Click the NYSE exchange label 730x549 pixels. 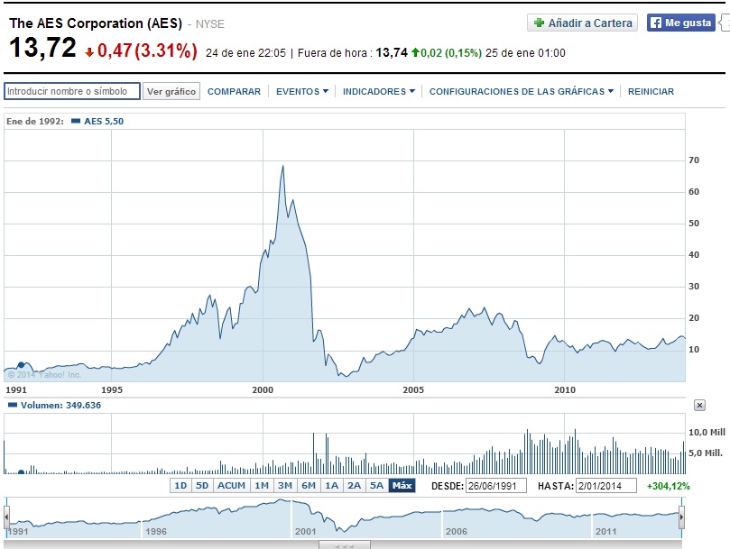coord(209,24)
